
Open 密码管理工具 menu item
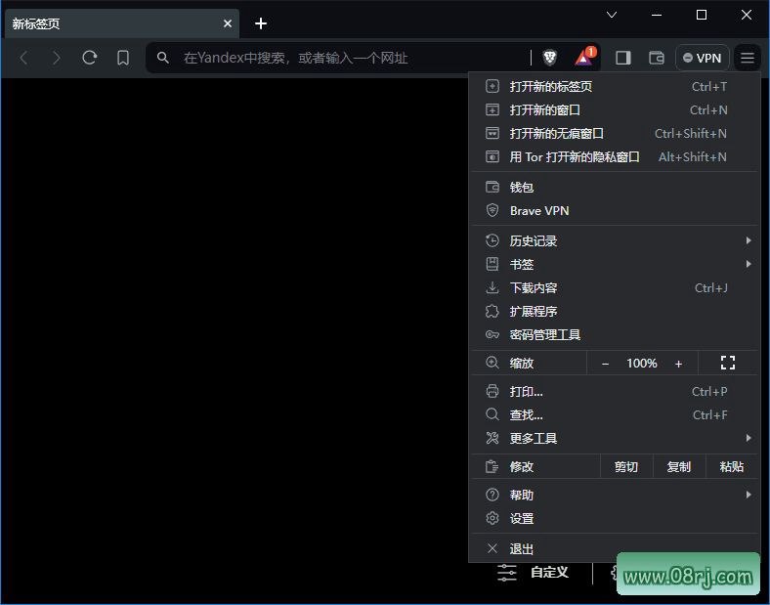point(614,335)
